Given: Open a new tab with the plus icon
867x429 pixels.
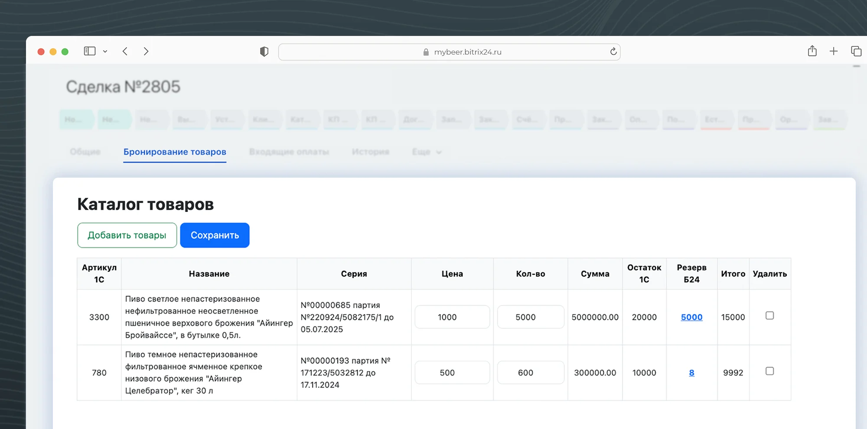Looking at the screenshot, I should [833, 51].
